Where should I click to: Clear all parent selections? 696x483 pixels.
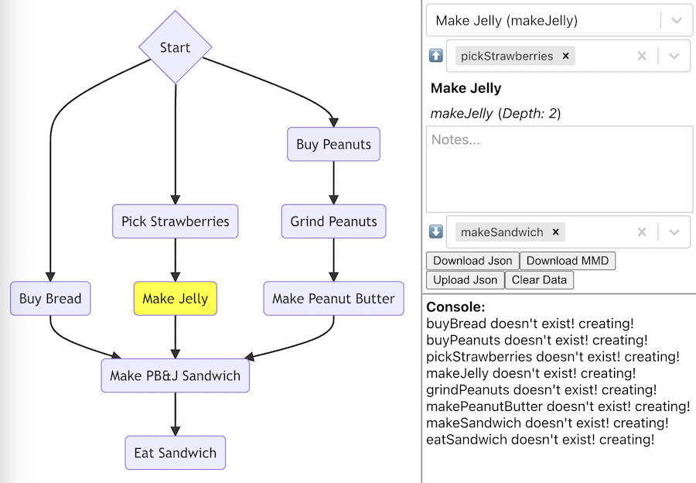(x=641, y=56)
